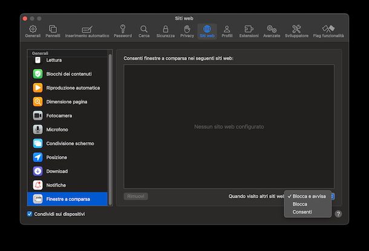The height and width of the screenshot is (251, 369).
Task: Open the Estensioni tab
Action: pos(248,31)
